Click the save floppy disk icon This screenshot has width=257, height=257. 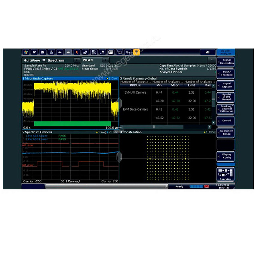tap(43, 52)
